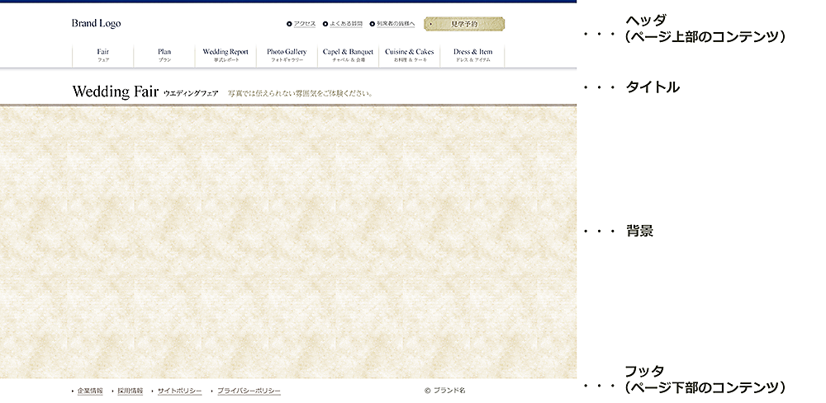Open the サイトポリシー footer link
Screen dimensions: 826x403
coord(179,391)
